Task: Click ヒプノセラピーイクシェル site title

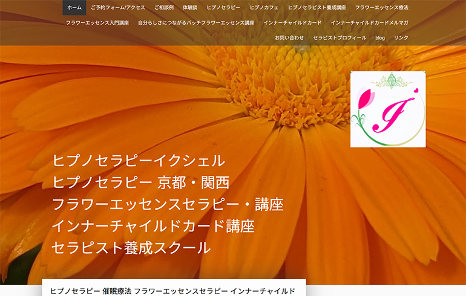Action: click(x=139, y=161)
